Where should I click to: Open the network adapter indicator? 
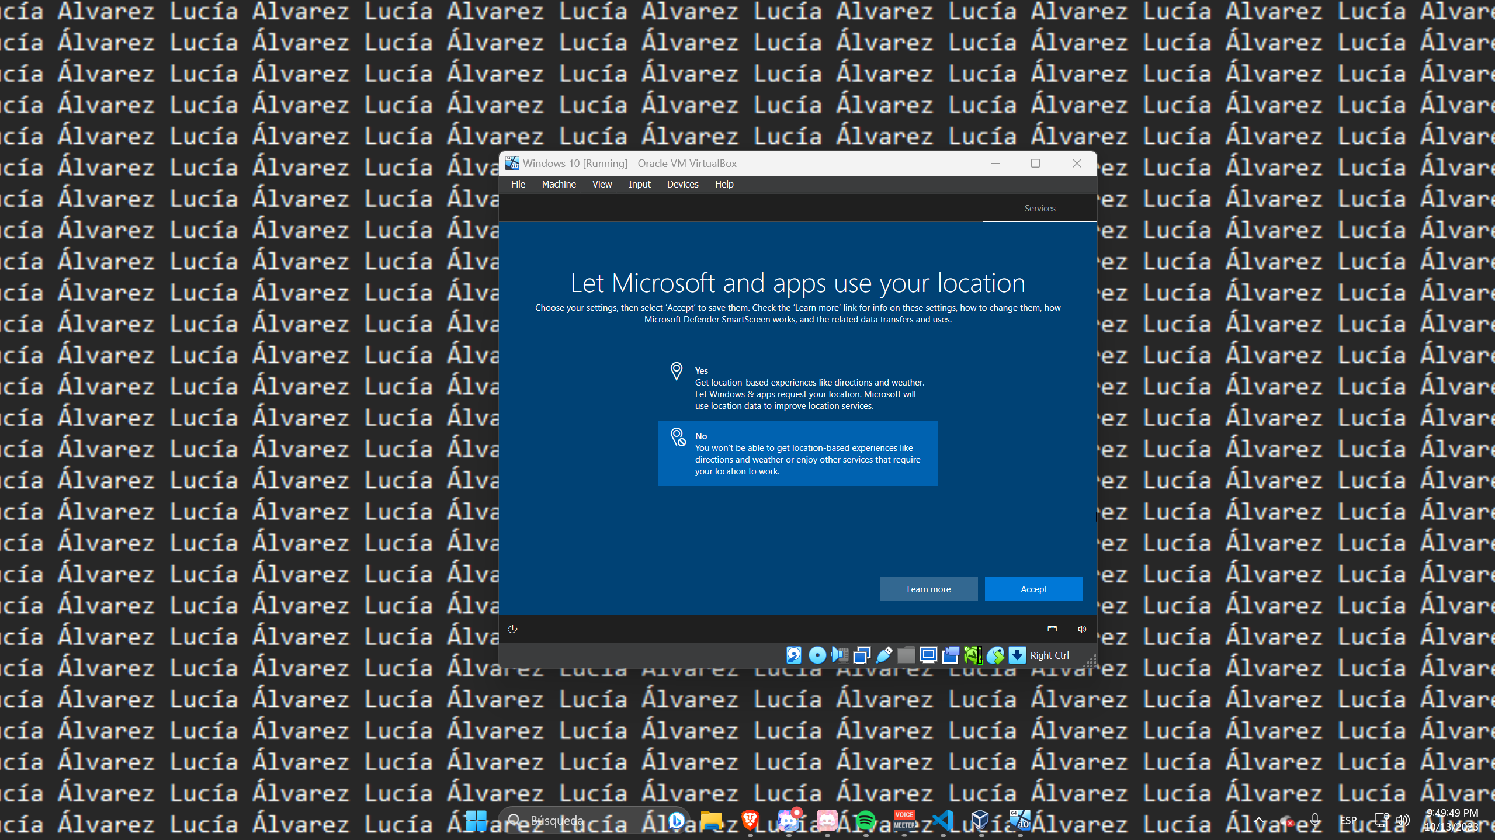862,655
